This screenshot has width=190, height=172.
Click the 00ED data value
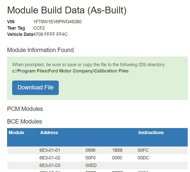coord(91,165)
